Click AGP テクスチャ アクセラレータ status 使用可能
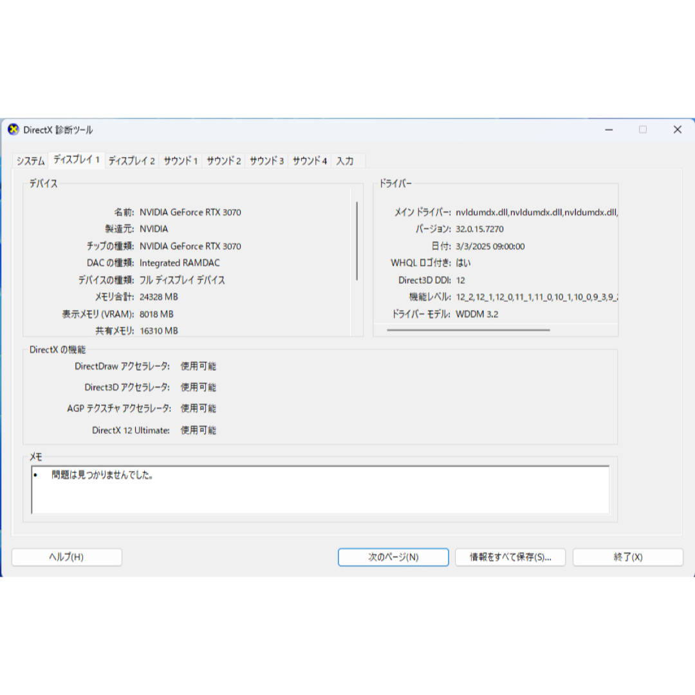 (x=198, y=408)
